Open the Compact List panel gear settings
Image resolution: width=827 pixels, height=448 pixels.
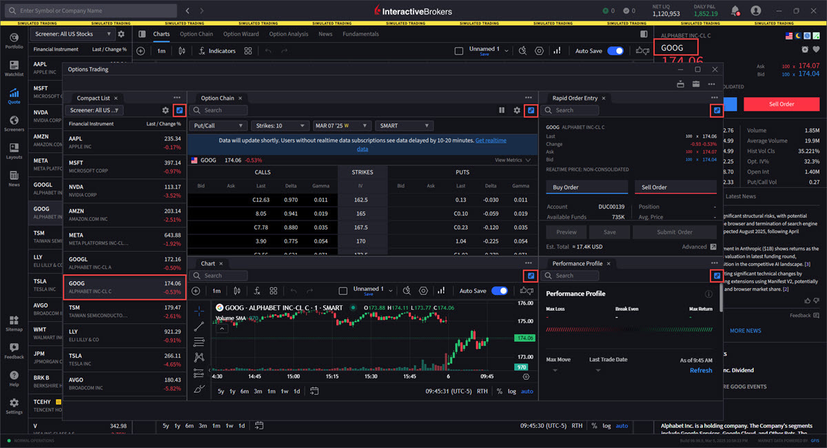pos(165,110)
